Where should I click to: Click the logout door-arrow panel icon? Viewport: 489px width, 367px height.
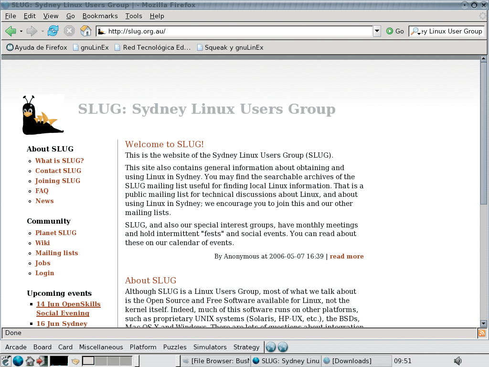coord(42,361)
